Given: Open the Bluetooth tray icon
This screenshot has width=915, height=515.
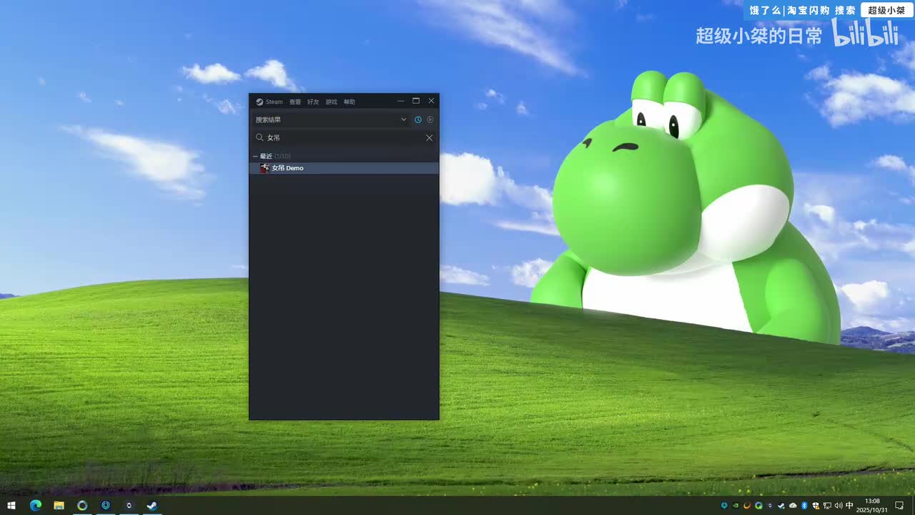Looking at the screenshot, I should pyautogui.click(x=804, y=505).
